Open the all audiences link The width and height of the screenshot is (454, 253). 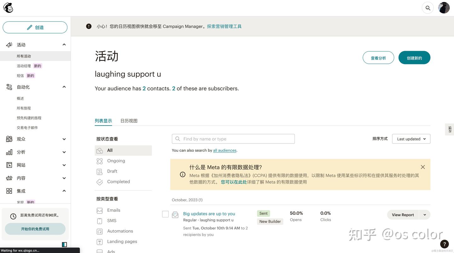pos(225,150)
